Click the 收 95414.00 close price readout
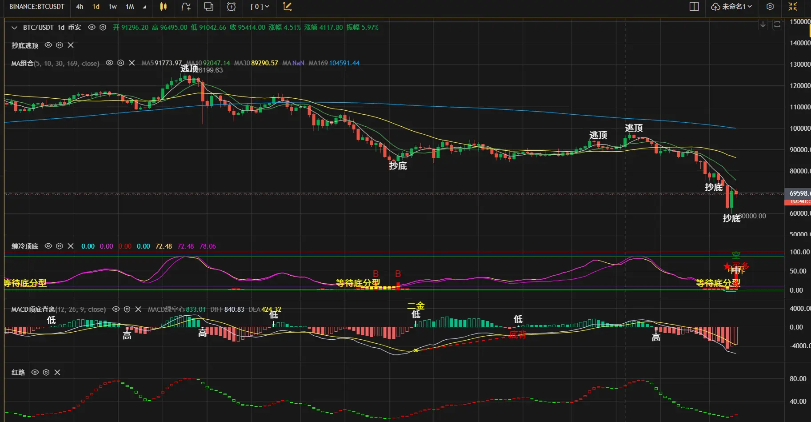 click(x=248, y=28)
